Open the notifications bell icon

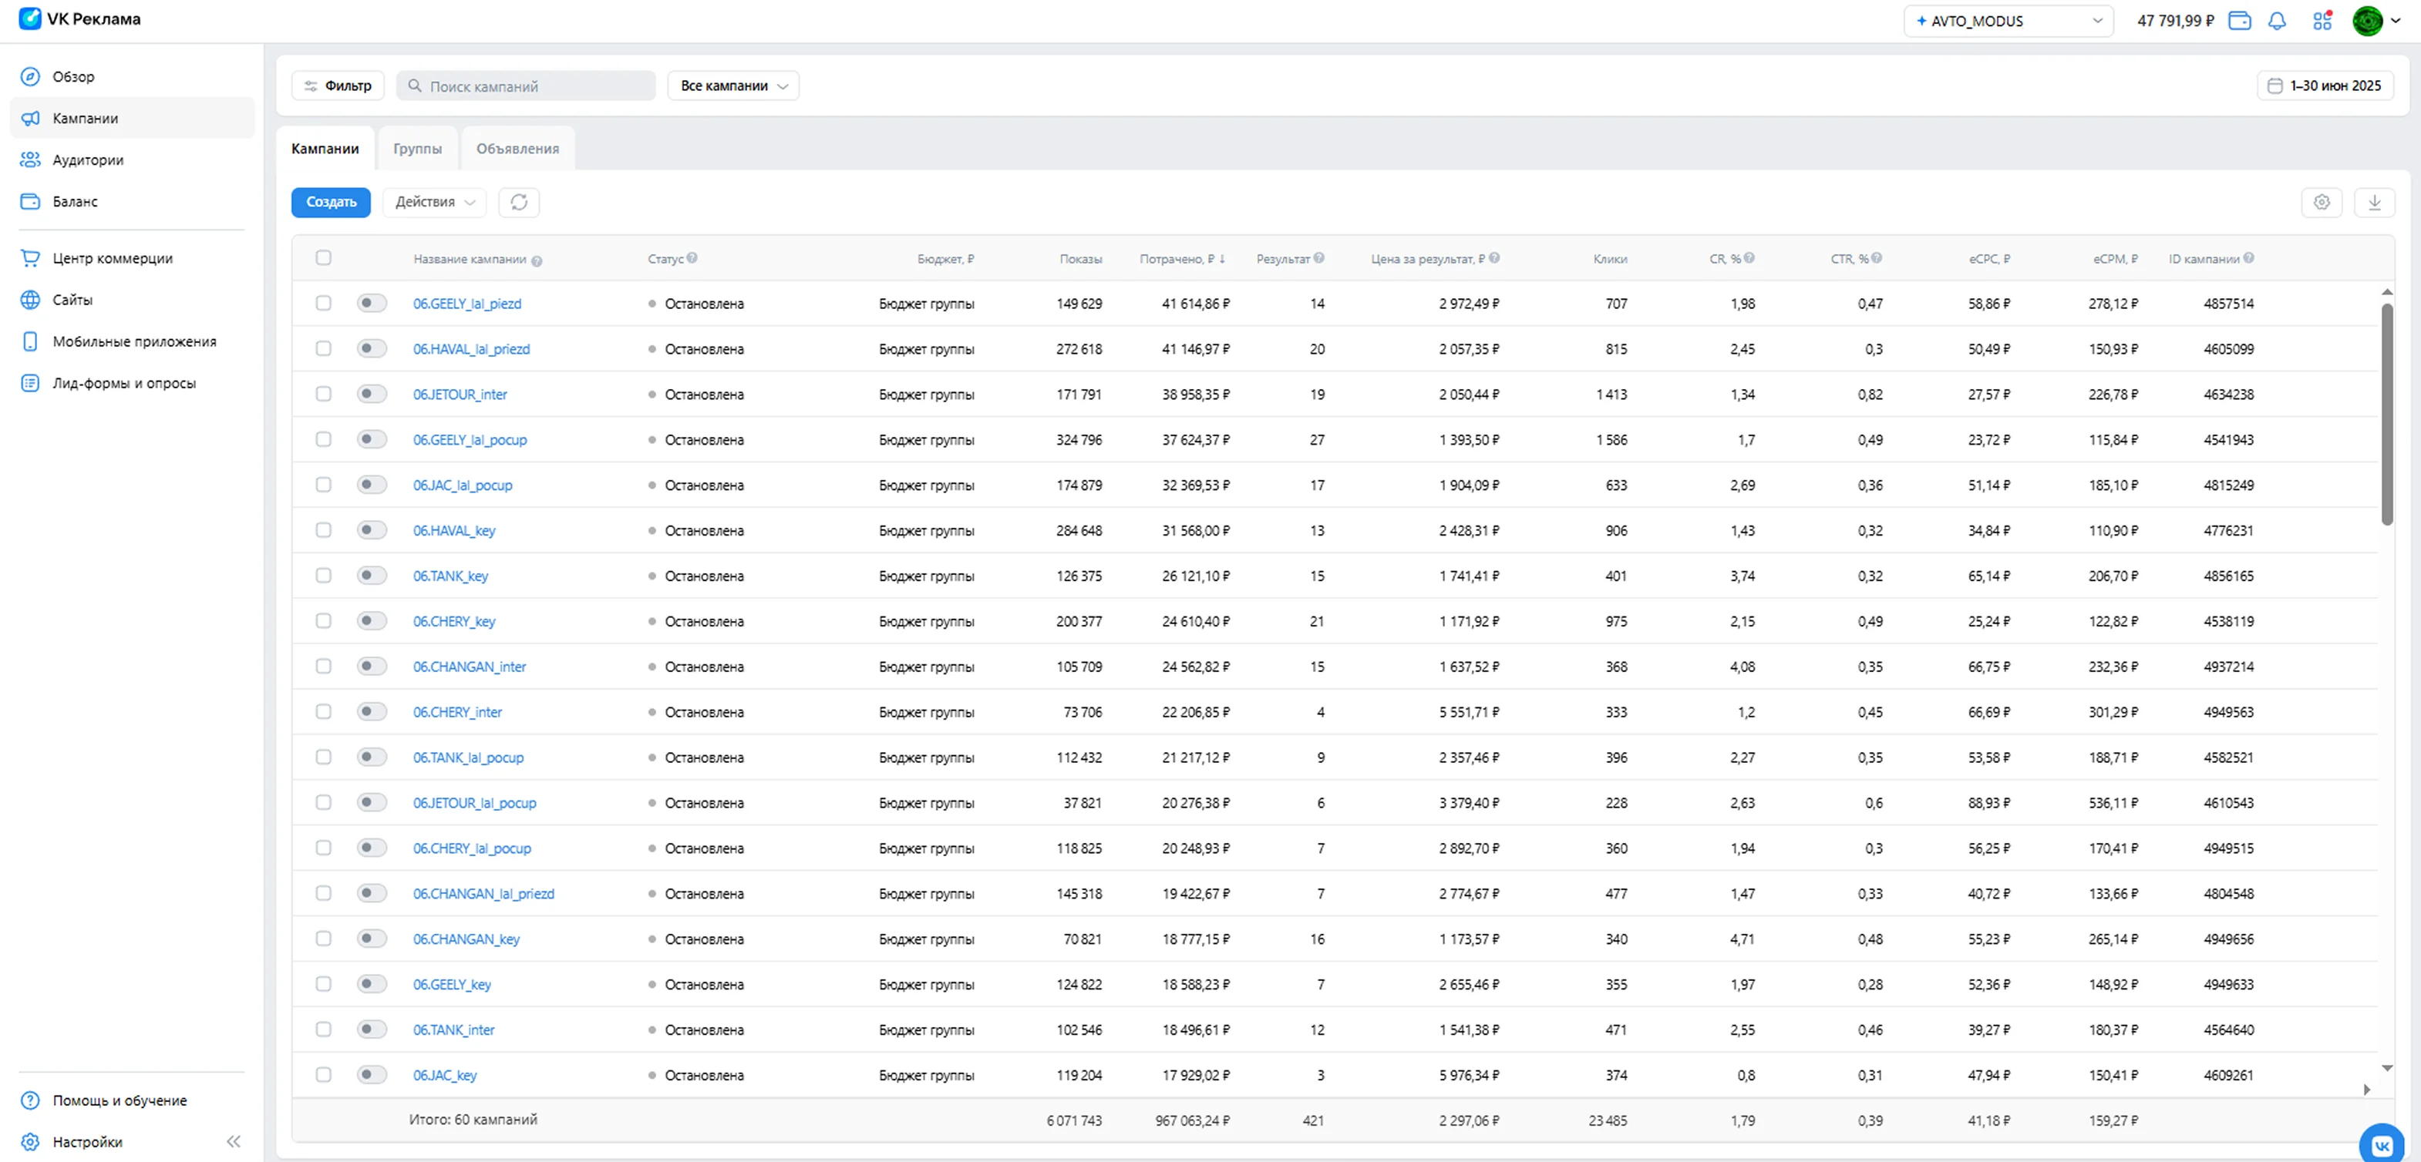tap(2276, 21)
